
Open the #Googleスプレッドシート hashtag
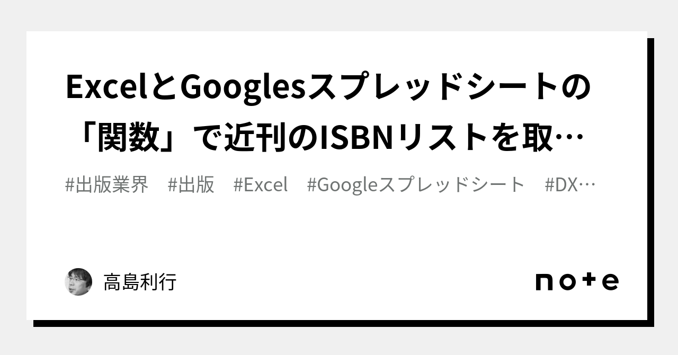[x=416, y=185]
